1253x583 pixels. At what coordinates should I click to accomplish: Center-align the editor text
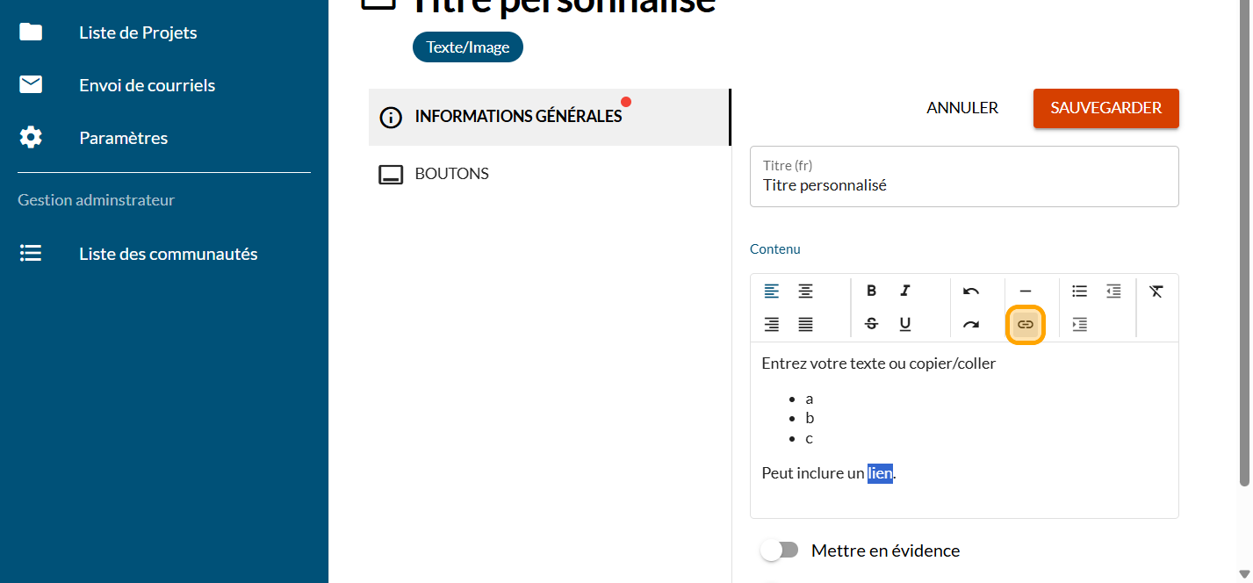point(805,291)
